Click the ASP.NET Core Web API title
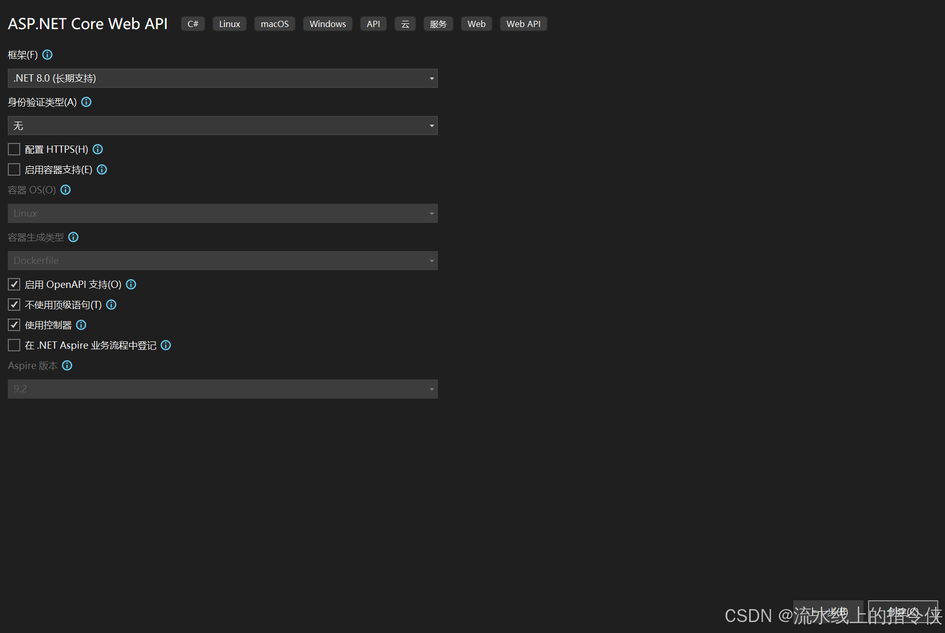 (88, 24)
